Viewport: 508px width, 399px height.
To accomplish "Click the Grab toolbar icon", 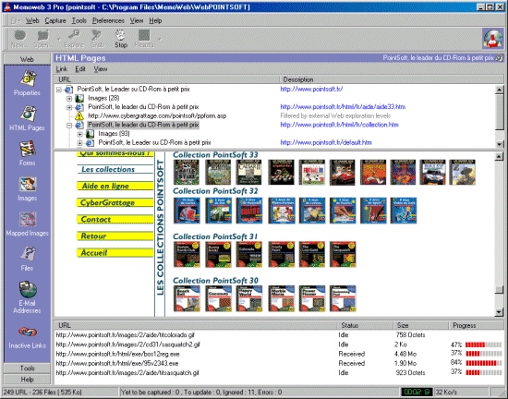I will click(x=97, y=35).
